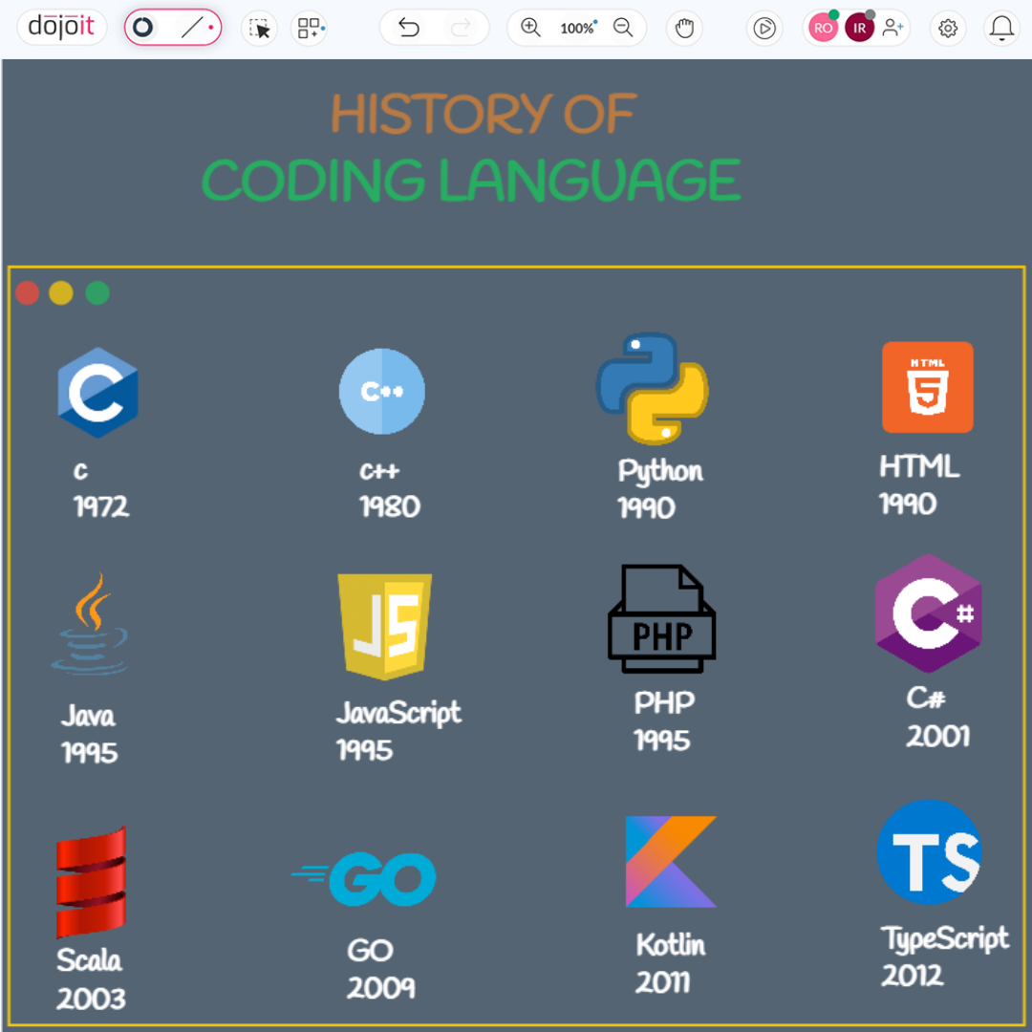Viewport: 1032px width, 1032px height.
Task: Undo the last action
Action: coord(408,28)
